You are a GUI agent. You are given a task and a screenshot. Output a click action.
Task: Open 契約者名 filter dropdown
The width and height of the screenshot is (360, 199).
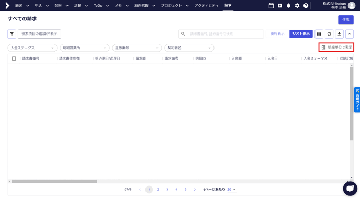189,48
